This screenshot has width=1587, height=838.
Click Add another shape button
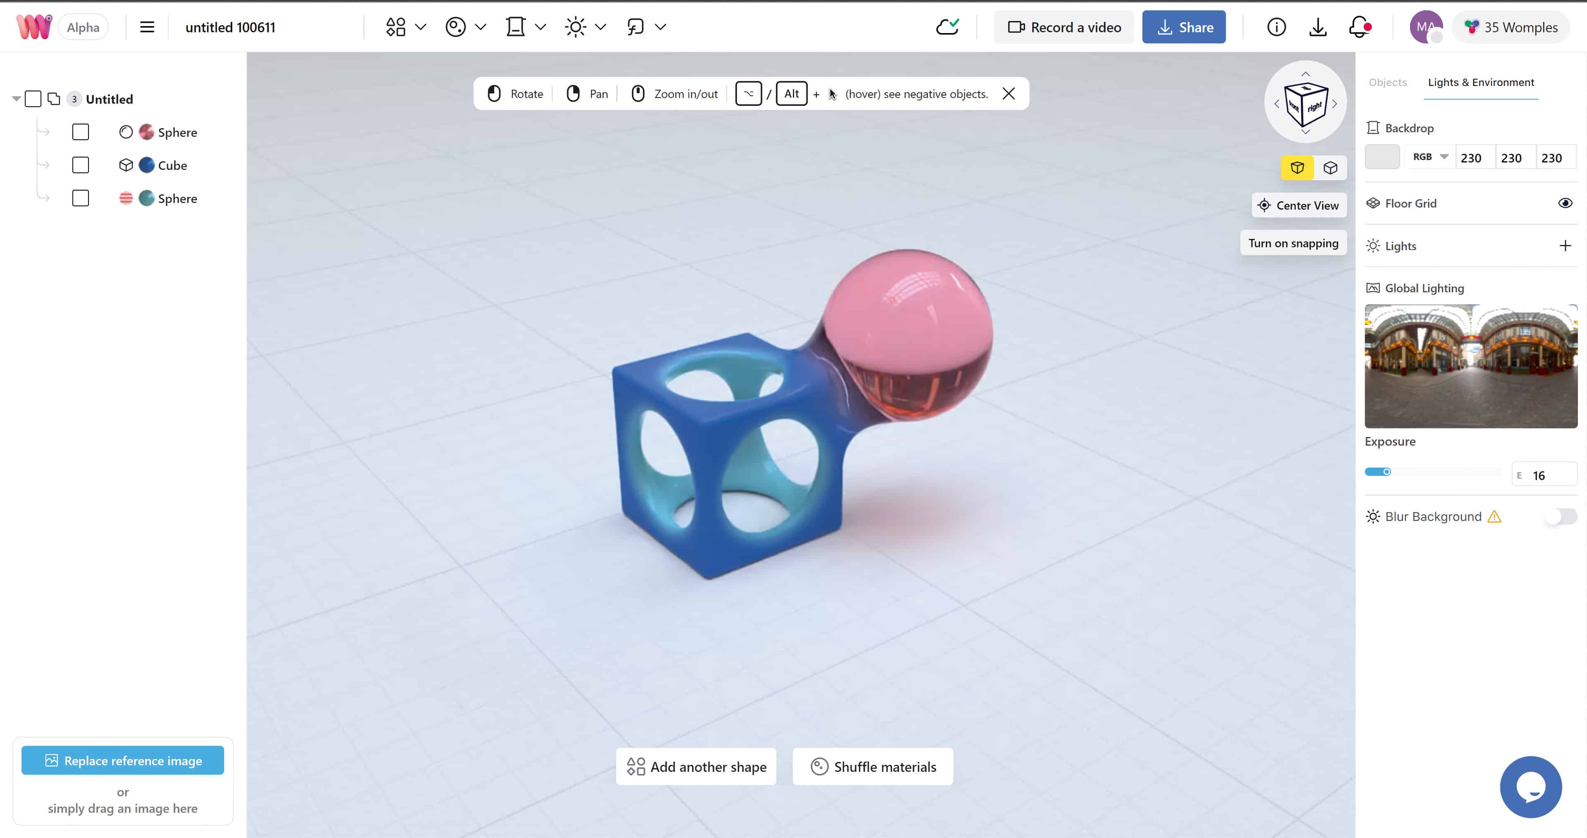(696, 766)
